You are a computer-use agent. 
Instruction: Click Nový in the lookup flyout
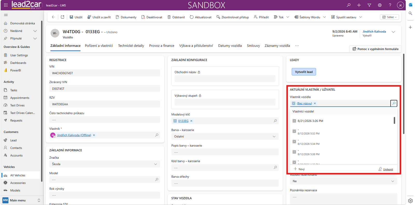click(x=299, y=169)
